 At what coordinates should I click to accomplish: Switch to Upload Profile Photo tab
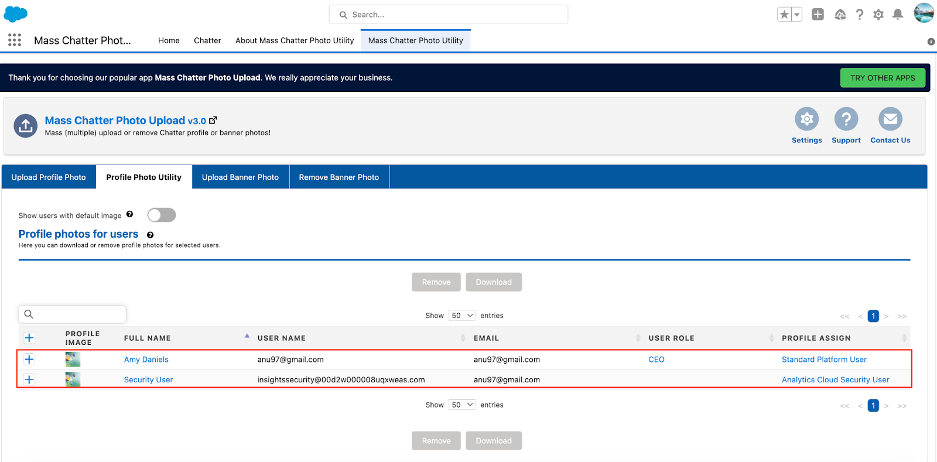(x=49, y=177)
